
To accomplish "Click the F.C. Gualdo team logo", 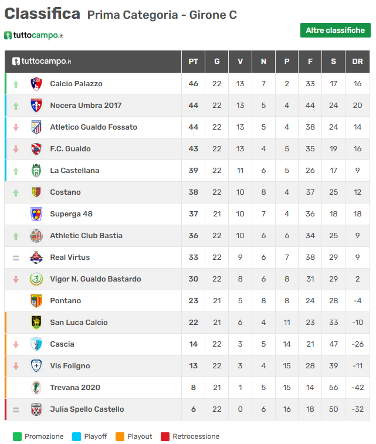I will point(36,149).
